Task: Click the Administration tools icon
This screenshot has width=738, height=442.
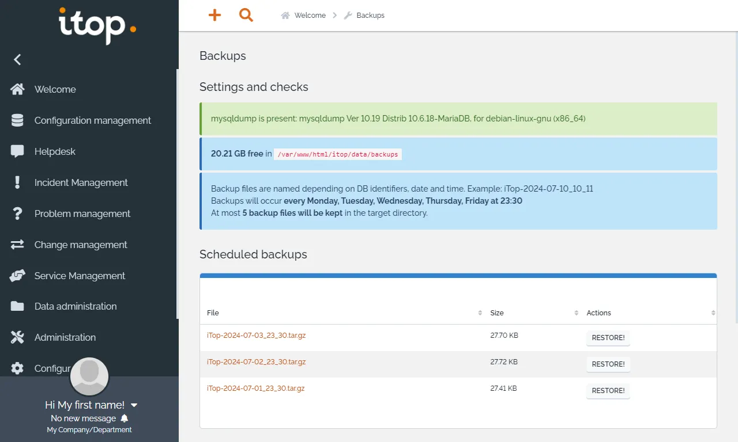Action: click(17, 337)
